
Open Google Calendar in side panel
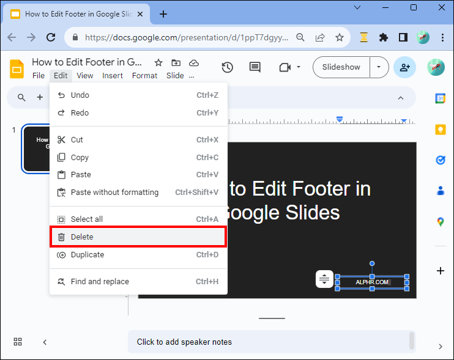[x=440, y=98]
